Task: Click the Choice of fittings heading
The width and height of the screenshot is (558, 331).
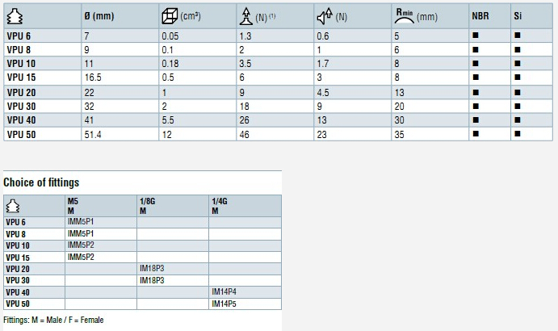Action: [41, 182]
